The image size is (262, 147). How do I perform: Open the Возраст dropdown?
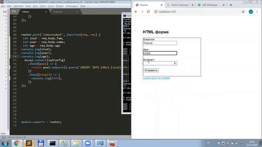pos(160,63)
